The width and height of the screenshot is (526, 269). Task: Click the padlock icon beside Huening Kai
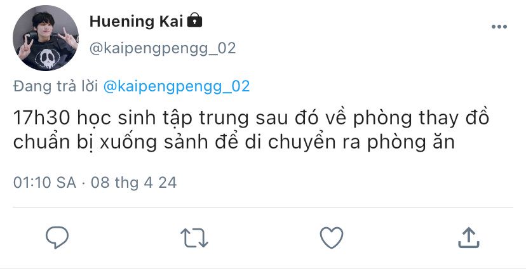tap(194, 20)
